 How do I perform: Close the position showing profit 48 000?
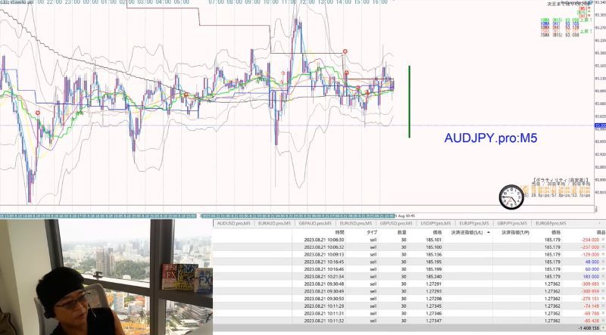(x=603, y=262)
